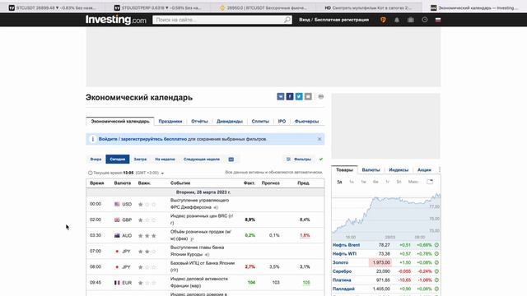Click the info icon in login banner
The image size is (527, 296).
[92, 139]
